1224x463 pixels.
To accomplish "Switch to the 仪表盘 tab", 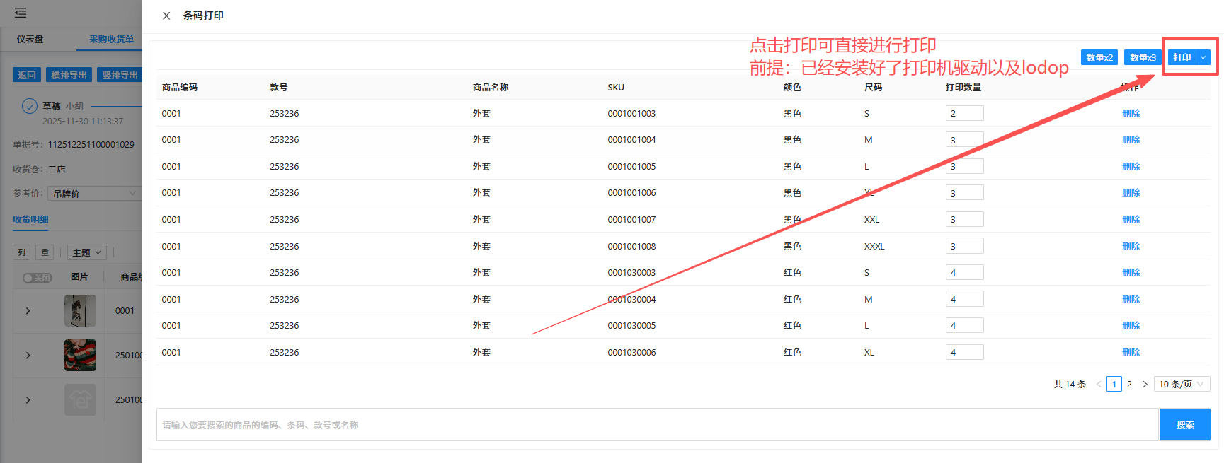I will 30,39.
